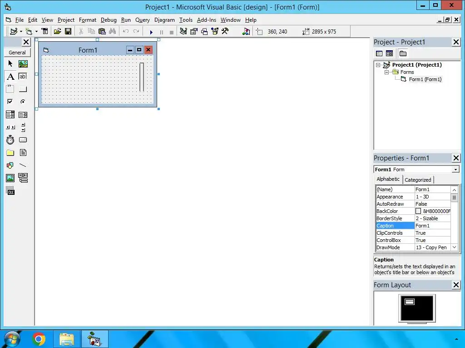Viewport: 465px width, 348px height.
Task: Select the DirListBox folder control tool
Action: 10,153
